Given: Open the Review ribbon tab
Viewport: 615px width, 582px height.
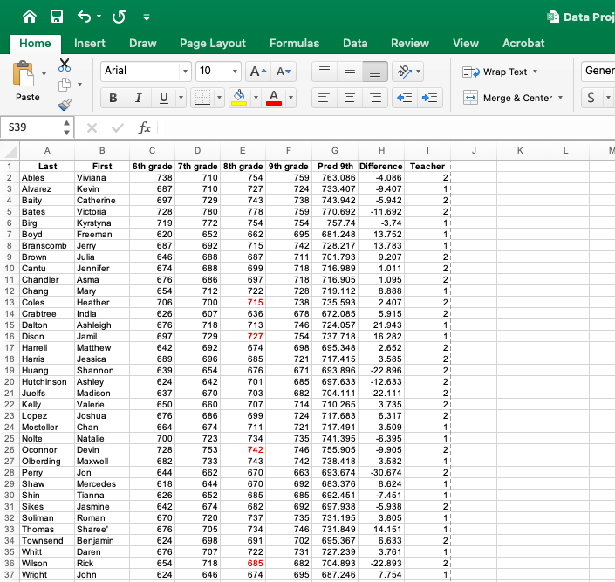Looking at the screenshot, I should click(410, 43).
